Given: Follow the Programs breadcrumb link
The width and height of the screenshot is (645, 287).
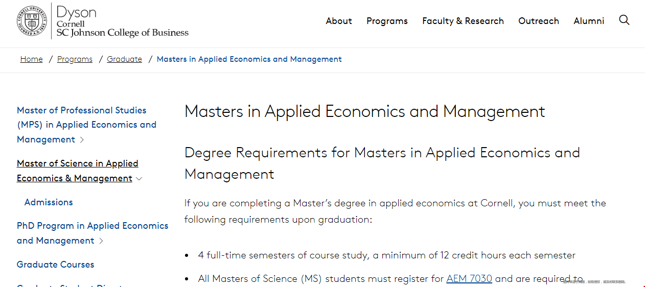Looking at the screenshot, I should tap(75, 59).
